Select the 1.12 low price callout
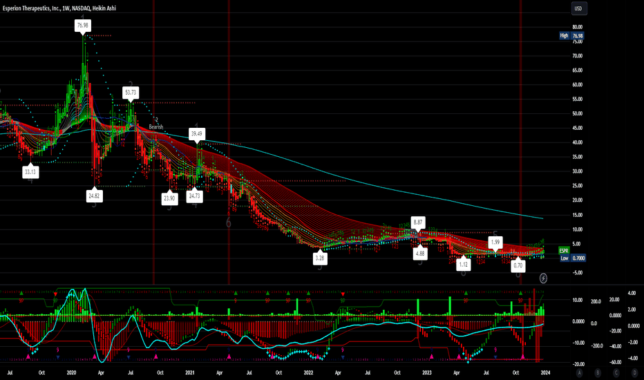644x380 pixels. 463,264
